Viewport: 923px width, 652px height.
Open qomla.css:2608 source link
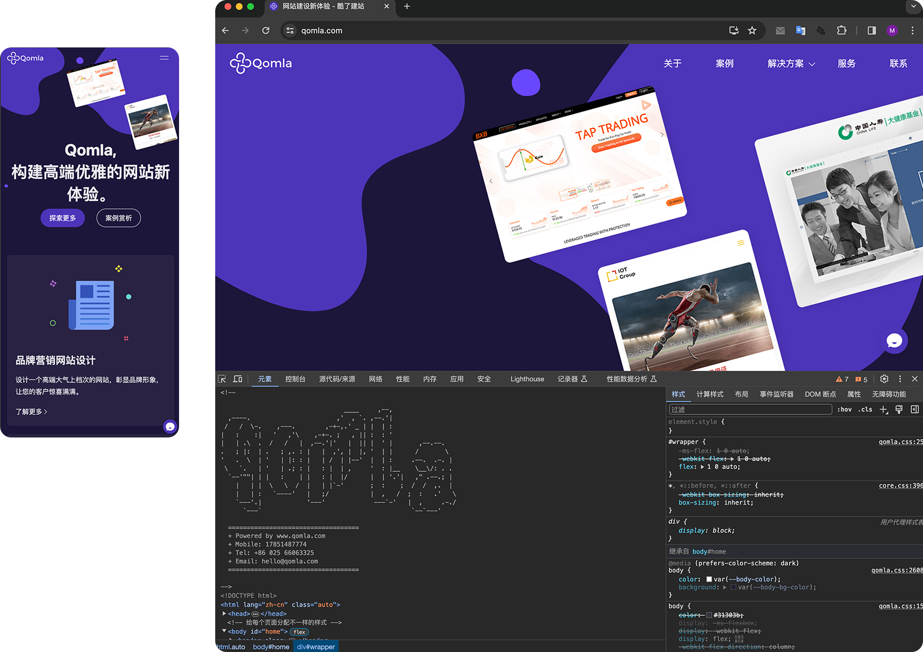(897, 570)
